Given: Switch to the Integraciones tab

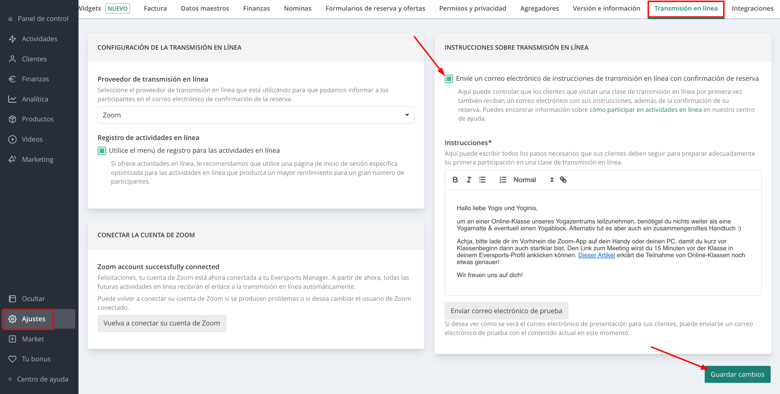Looking at the screenshot, I should (x=752, y=9).
